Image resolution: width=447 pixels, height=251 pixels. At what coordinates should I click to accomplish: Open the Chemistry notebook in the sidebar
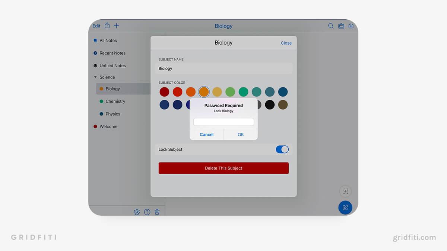tap(115, 101)
